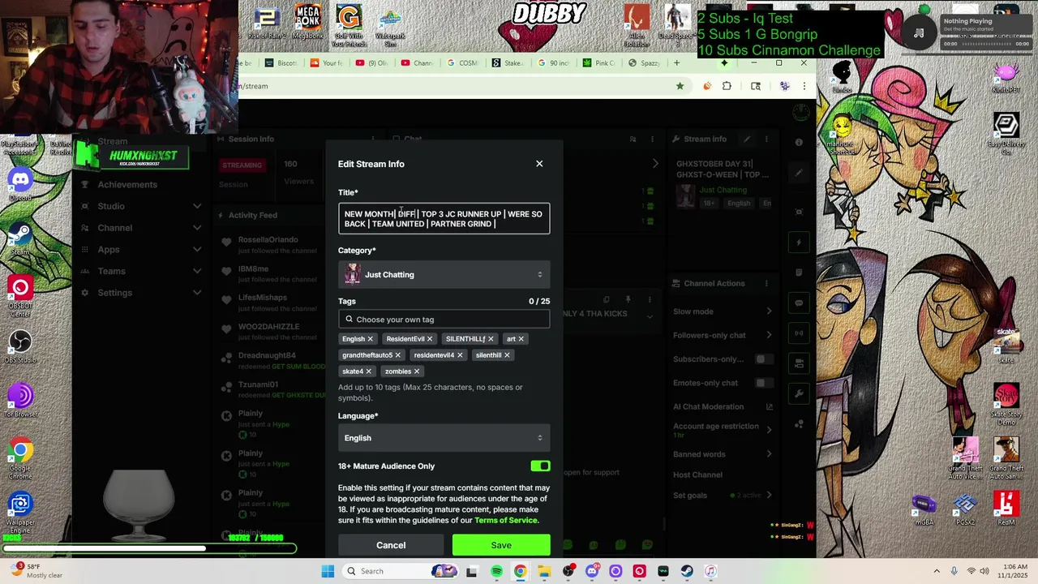Viewport: 1038px width, 584px height.
Task: Open Chrome three-dot menu
Action: click(x=804, y=86)
